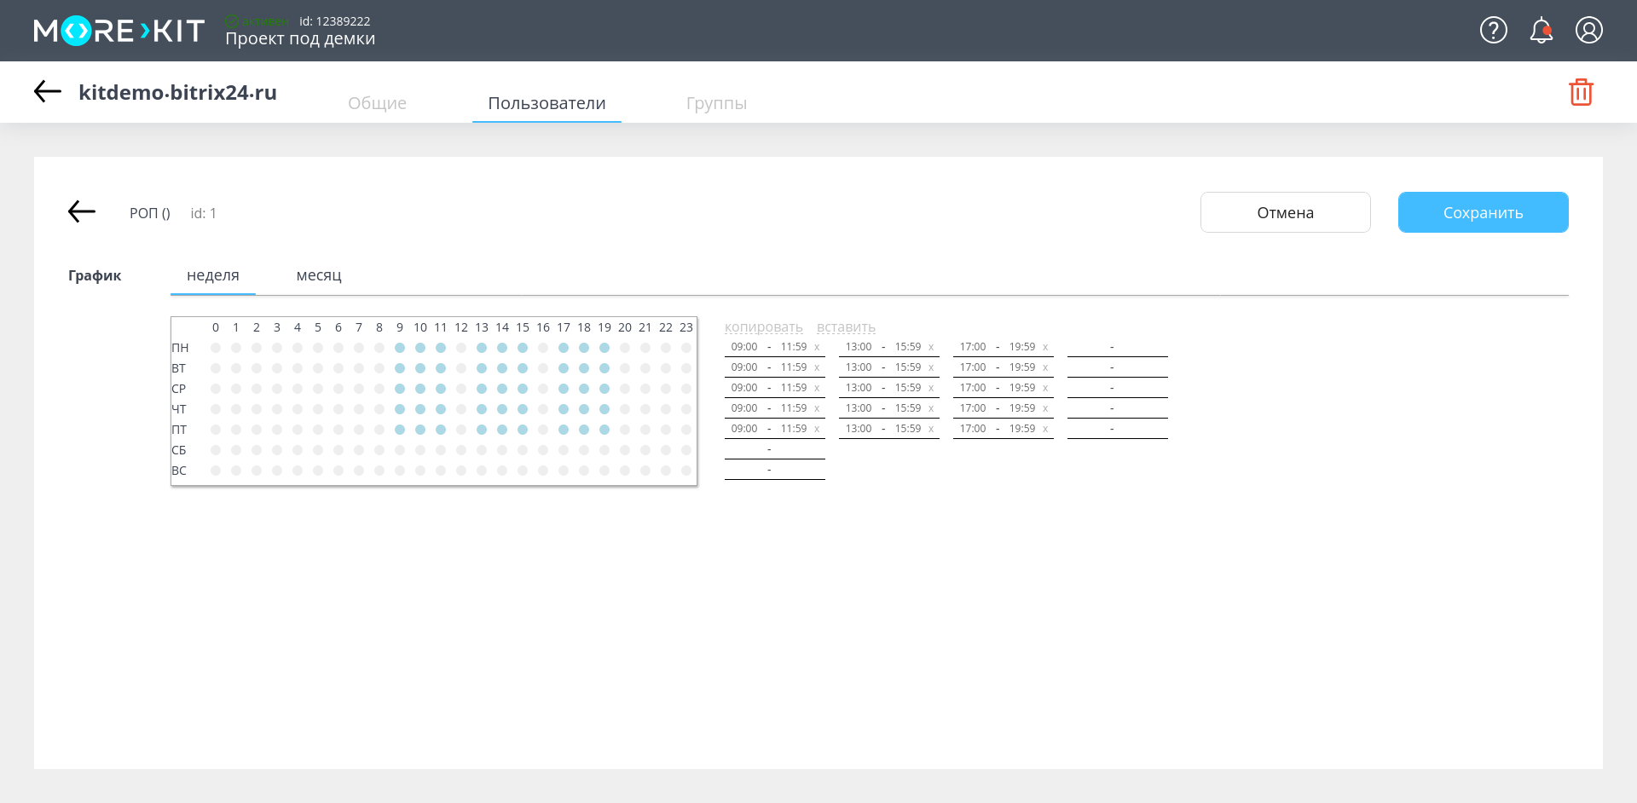Screen dimensions: 1637x803
Task: Open the user profile icon
Action: 1588,31
